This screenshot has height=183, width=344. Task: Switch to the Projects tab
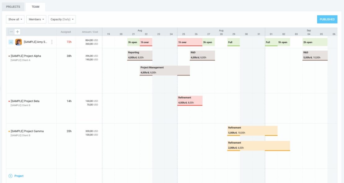(13, 7)
